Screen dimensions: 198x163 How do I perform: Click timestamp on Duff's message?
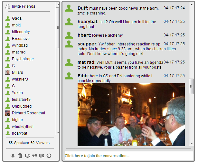click(x=174, y=8)
